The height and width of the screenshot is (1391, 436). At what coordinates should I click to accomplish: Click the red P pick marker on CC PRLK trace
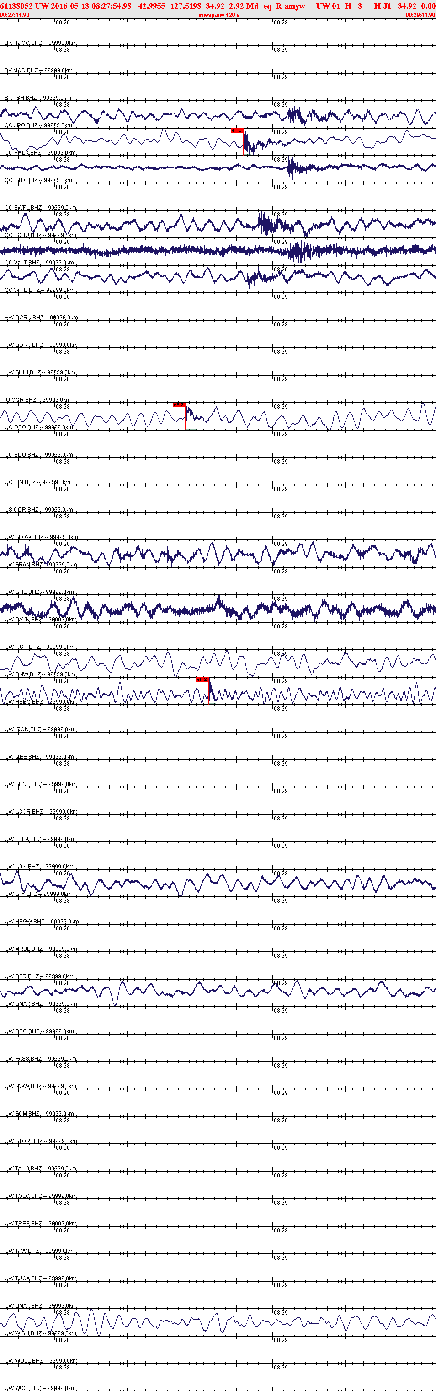coord(237,130)
